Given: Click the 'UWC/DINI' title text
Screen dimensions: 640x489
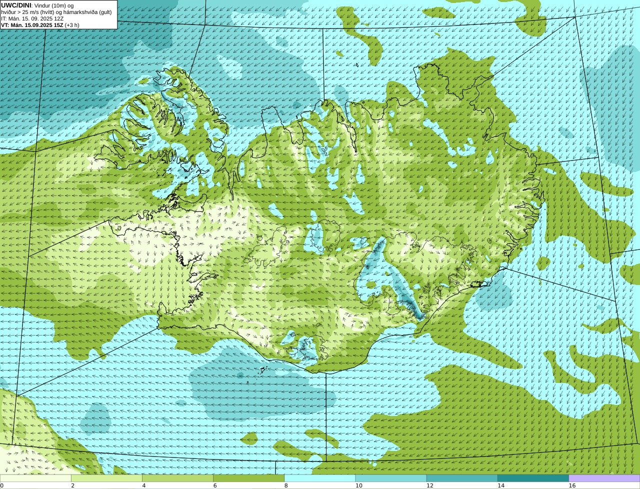Looking at the screenshot, I should [16, 5].
